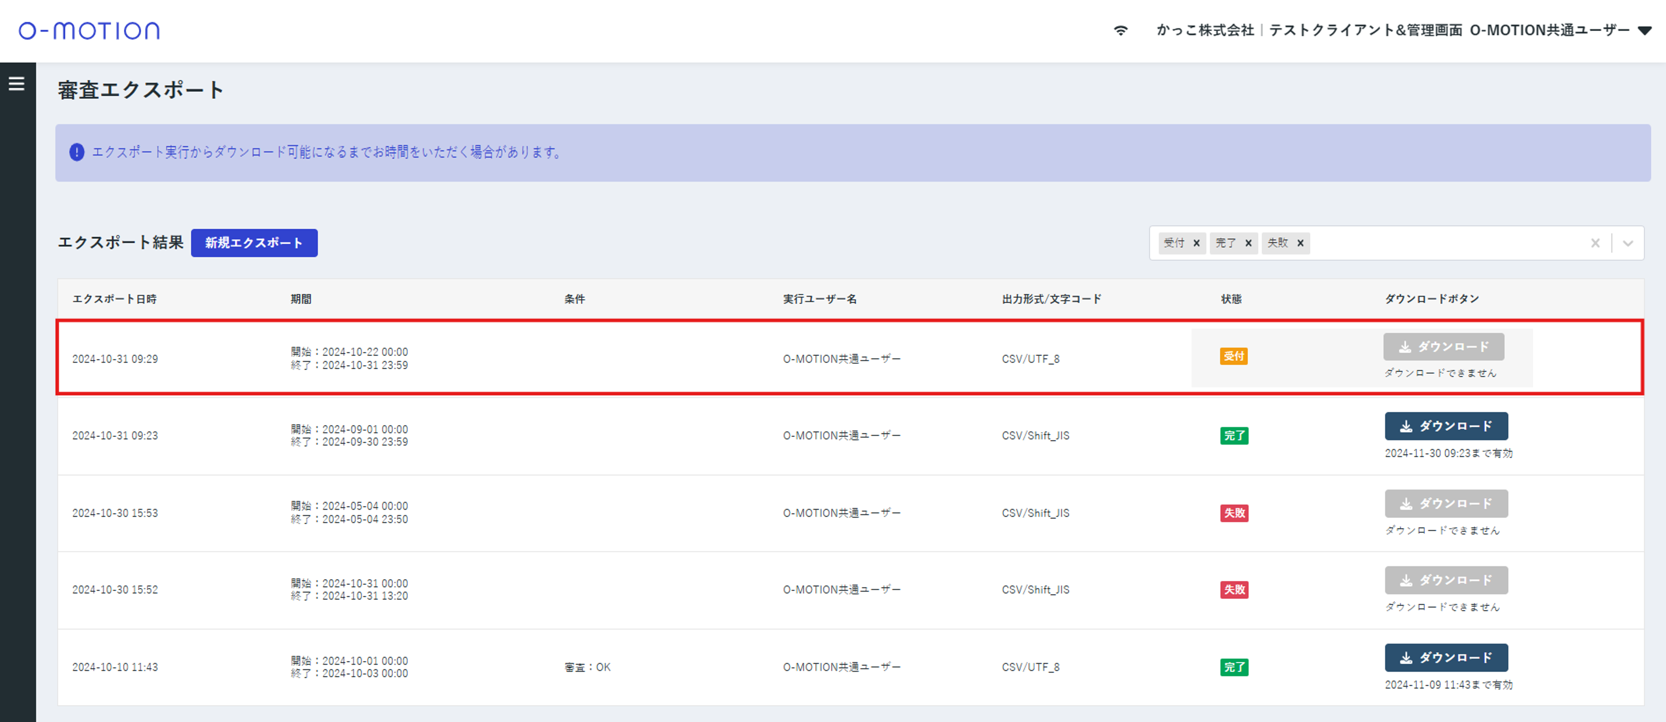The width and height of the screenshot is (1666, 722).
Task: Click the green 完了 badge for 09:23
Action: click(1234, 436)
